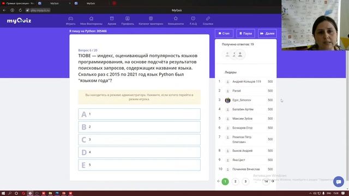Switch to the second MyQuiz browser tab
The image size is (349, 196).
point(91,3)
